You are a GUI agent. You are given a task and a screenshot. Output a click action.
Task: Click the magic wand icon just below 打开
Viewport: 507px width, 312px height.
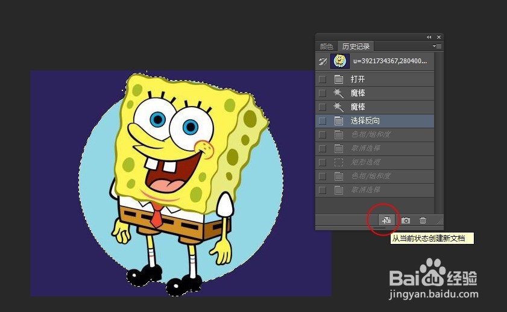[x=339, y=93]
